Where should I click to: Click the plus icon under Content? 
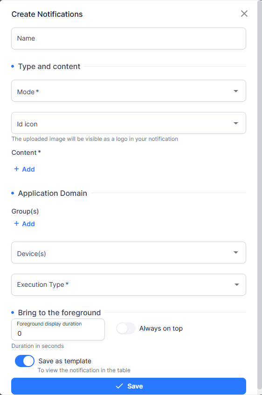point(16,169)
